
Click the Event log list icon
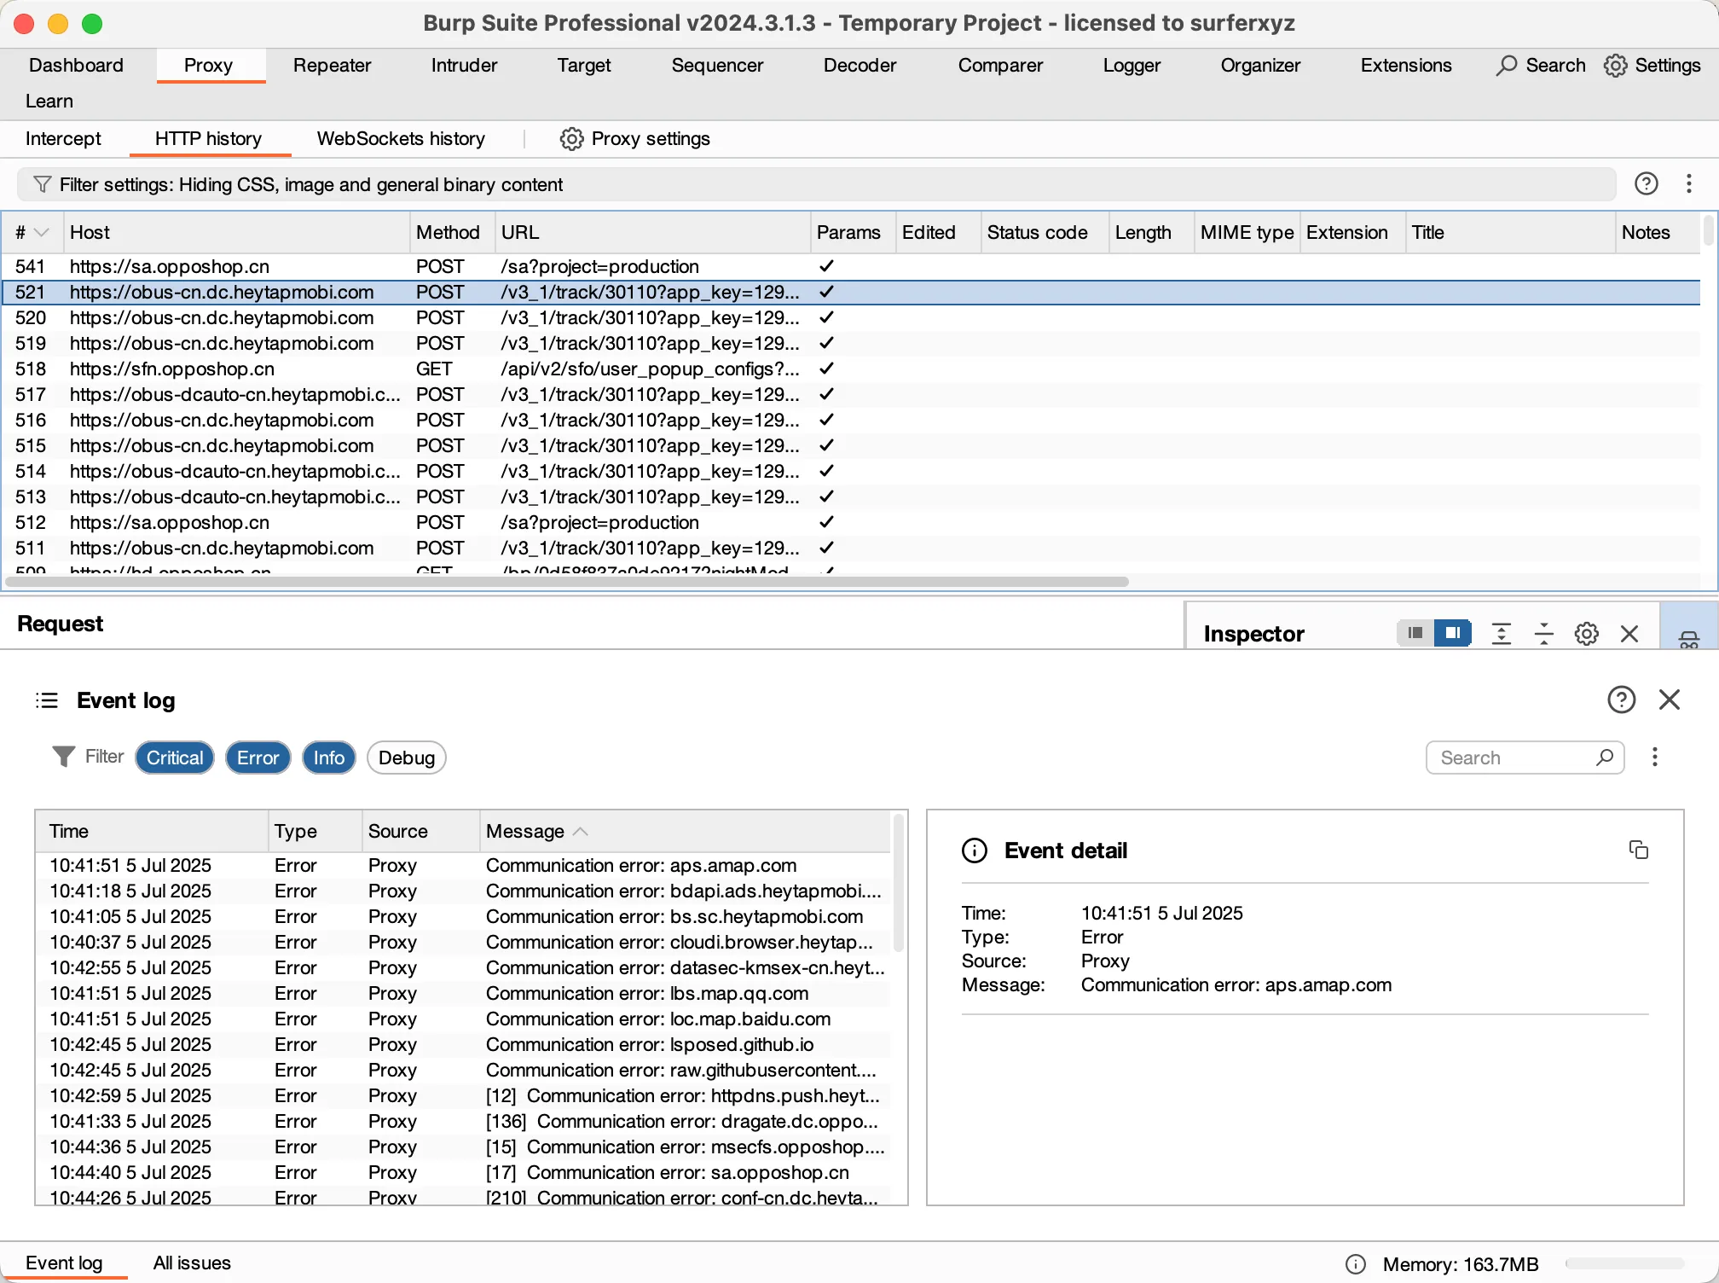(47, 700)
